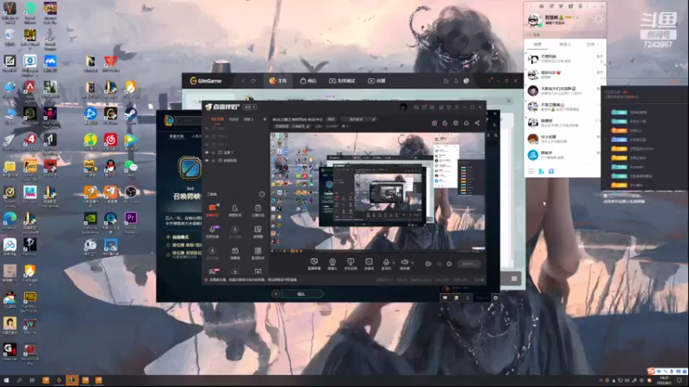Image resolution: width=689 pixels, height=387 pixels.
Task: Add a new scene with the plus icon
Action: [x=264, y=120]
